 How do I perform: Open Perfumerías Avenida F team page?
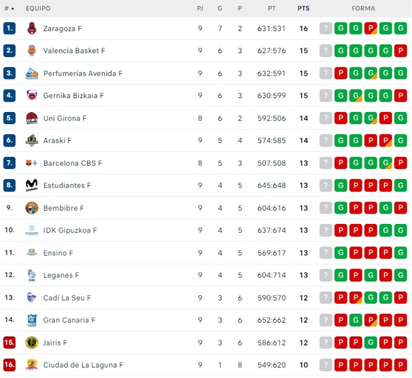[83, 73]
